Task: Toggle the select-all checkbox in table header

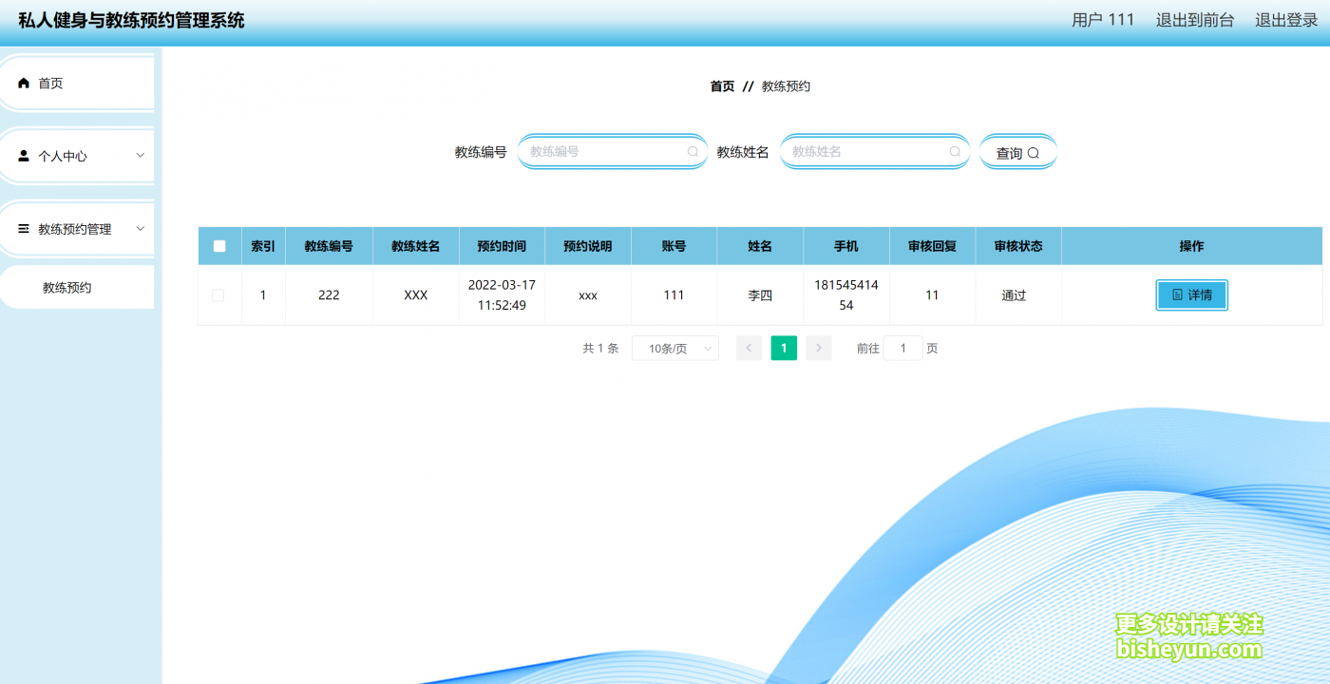Action: (x=219, y=245)
